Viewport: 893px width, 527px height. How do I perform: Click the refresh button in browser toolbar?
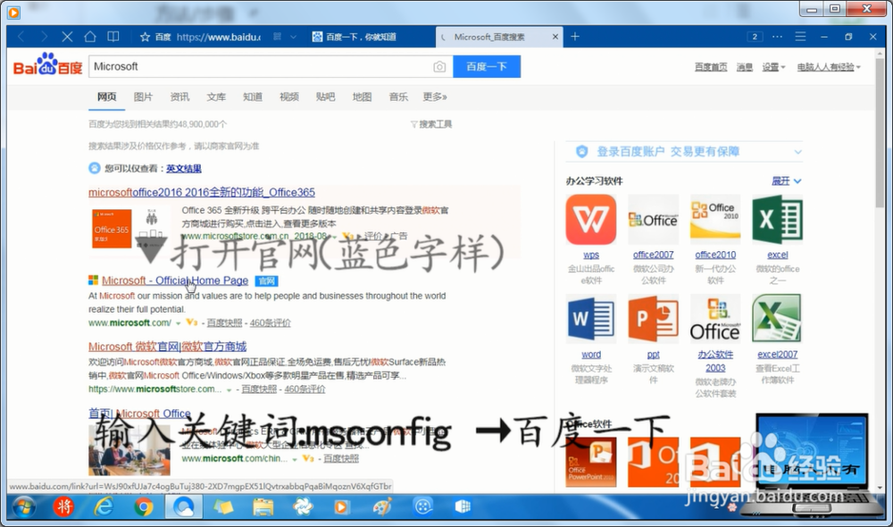(x=68, y=37)
